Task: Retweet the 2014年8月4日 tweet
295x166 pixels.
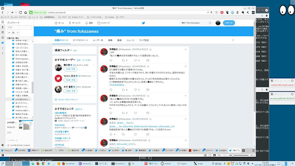Action: tap(123, 113)
